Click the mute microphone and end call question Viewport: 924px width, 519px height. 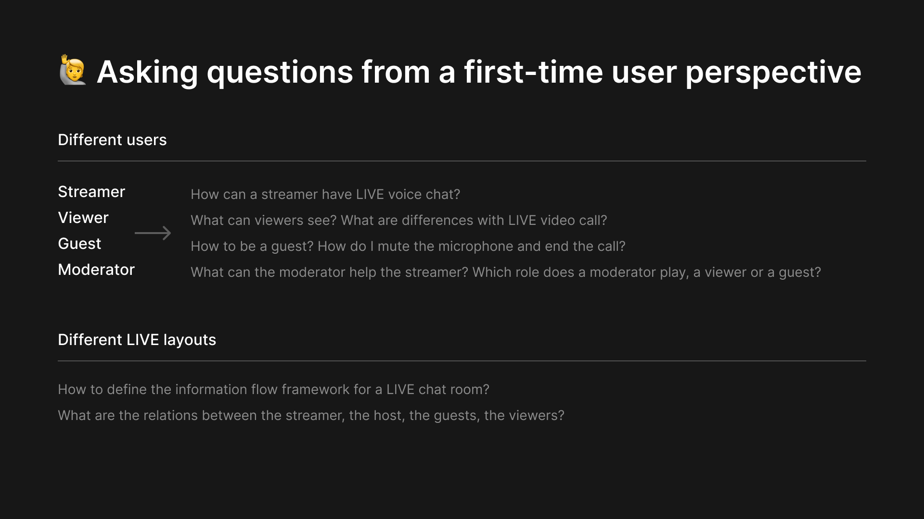tap(472, 246)
